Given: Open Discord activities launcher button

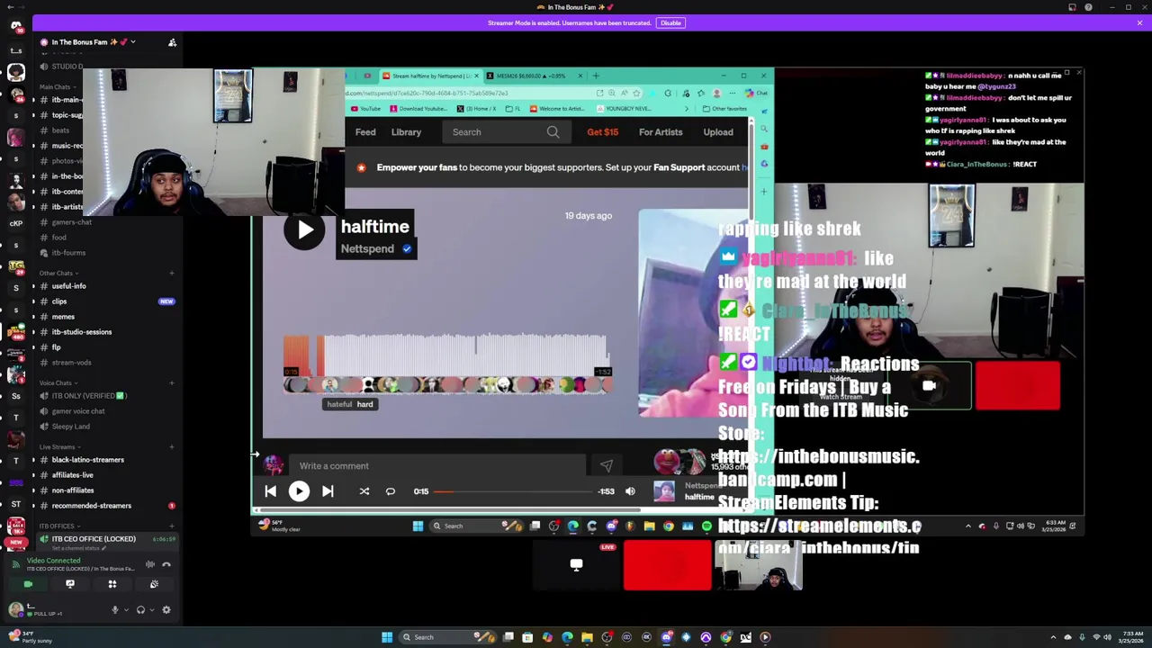Looking at the screenshot, I should click(x=112, y=584).
